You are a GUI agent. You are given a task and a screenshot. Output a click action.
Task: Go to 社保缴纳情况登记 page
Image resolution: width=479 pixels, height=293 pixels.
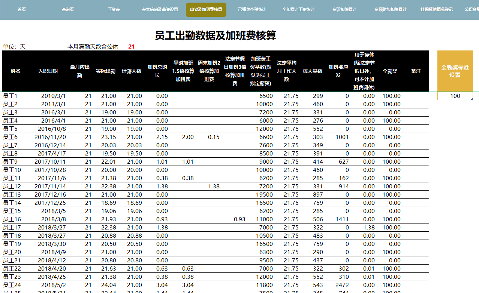[x=436, y=10]
